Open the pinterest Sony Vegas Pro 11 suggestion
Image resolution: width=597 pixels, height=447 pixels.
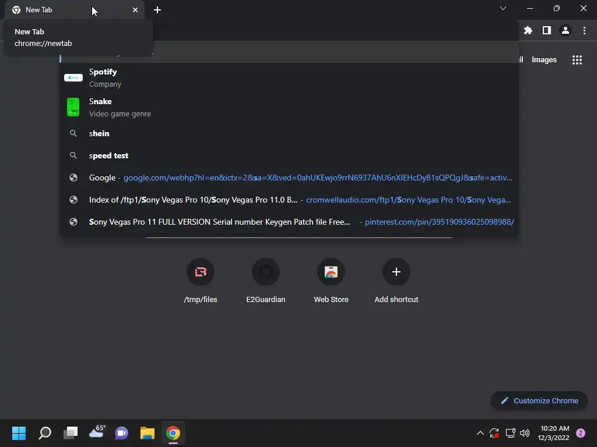[x=289, y=222]
